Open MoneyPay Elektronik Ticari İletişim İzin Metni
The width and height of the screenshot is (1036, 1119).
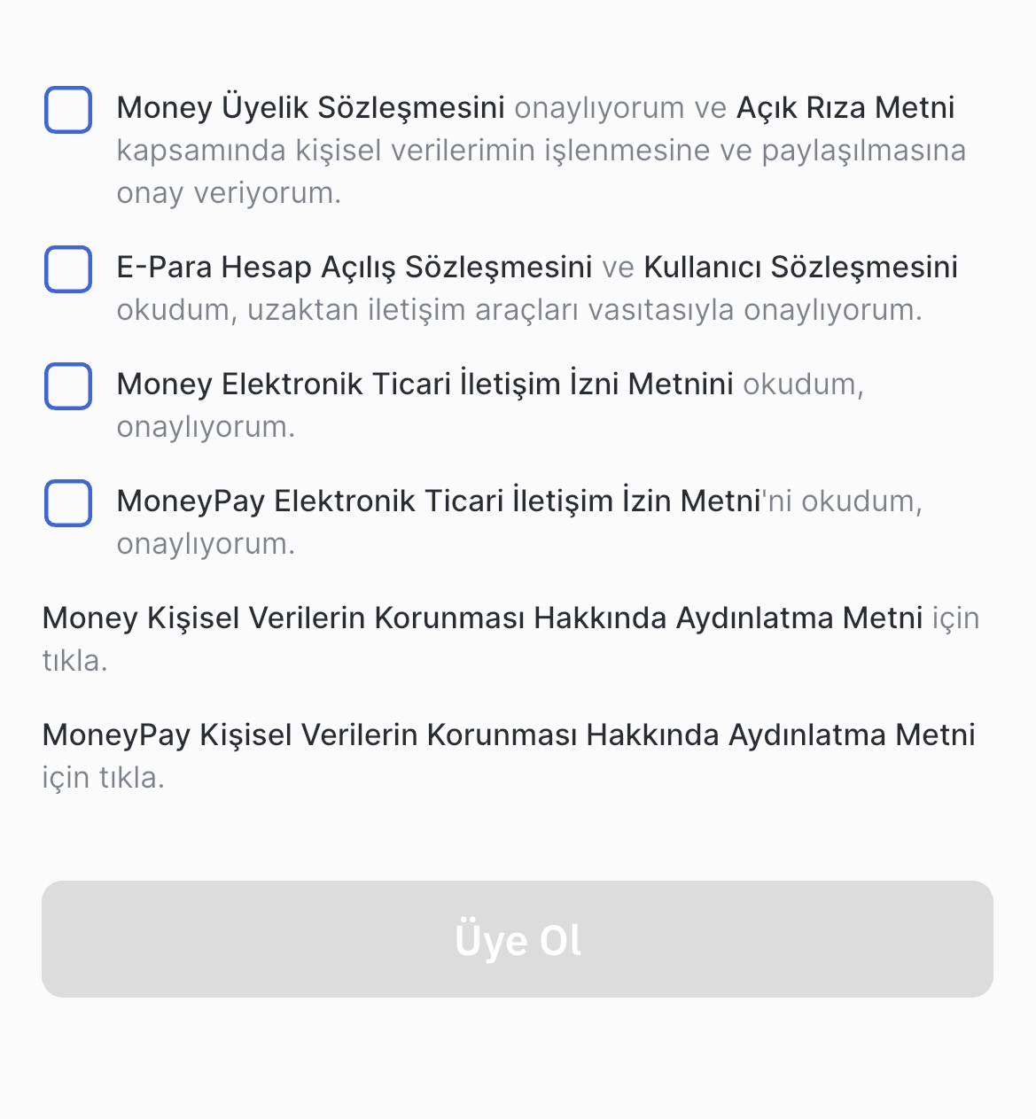click(439, 501)
